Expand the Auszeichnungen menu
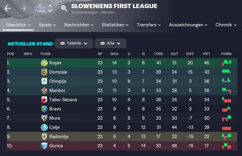This screenshot has width=242, height=156. [188, 25]
